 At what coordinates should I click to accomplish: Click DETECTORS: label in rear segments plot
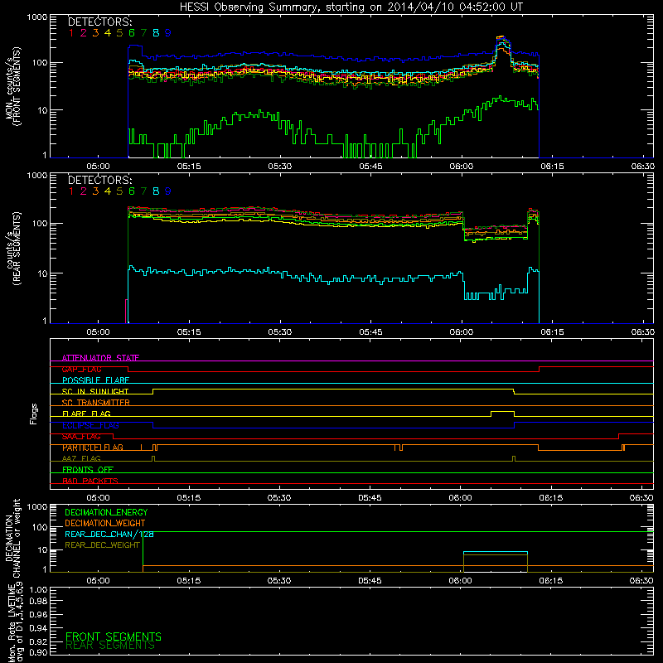coord(99,181)
